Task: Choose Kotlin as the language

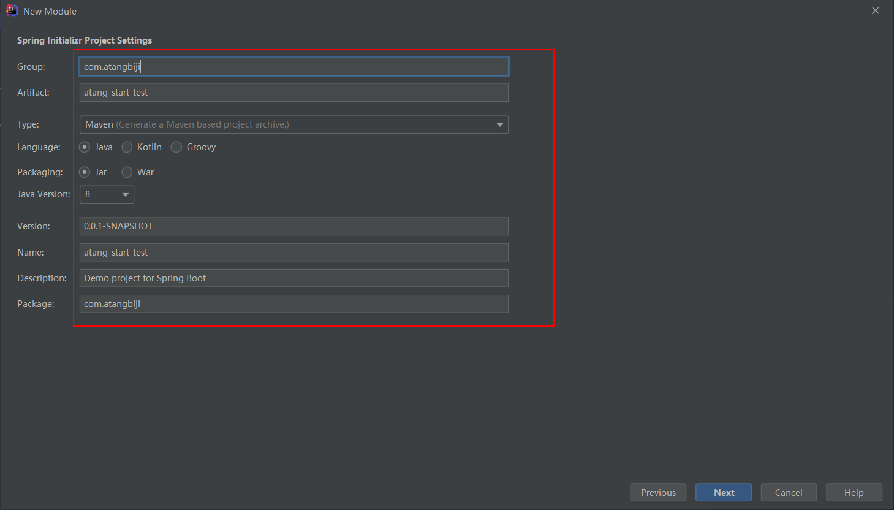Action: (127, 147)
